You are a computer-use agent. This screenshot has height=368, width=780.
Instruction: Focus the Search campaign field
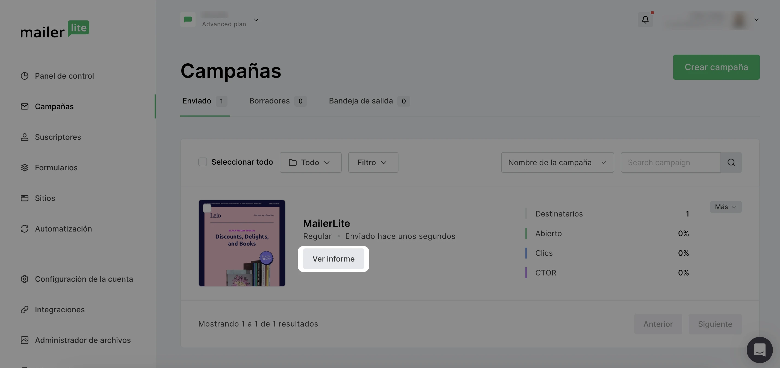[x=671, y=162]
